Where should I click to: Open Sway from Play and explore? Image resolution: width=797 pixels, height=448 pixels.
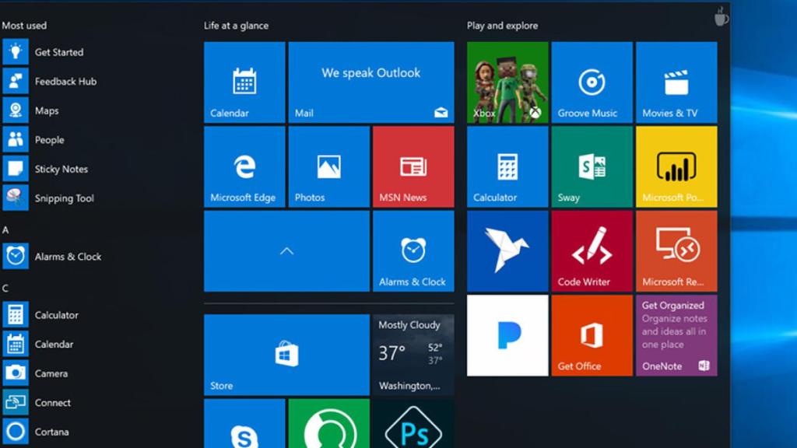[592, 167]
